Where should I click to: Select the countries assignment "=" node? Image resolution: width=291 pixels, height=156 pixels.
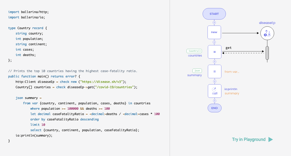(x=214, y=52)
